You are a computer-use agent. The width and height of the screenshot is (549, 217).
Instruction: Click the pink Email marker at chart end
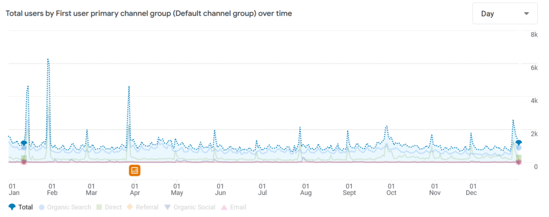click(518, 162)
